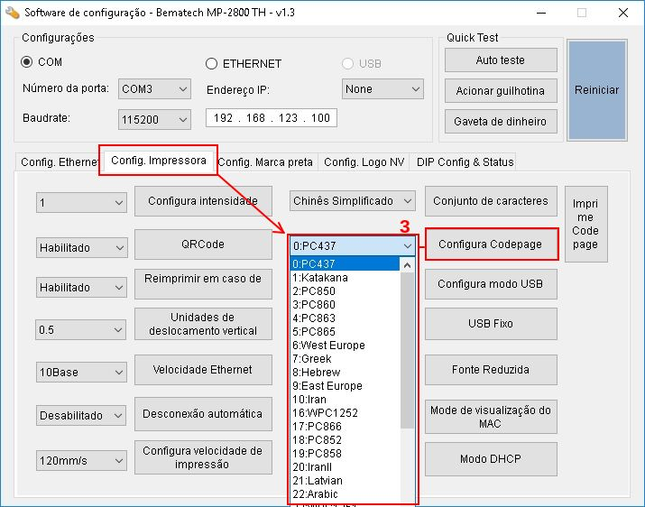
Task: Select 2:PC850 in the codepage list
Action: 346,291
